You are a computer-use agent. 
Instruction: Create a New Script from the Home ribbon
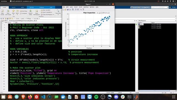point(2,12)
